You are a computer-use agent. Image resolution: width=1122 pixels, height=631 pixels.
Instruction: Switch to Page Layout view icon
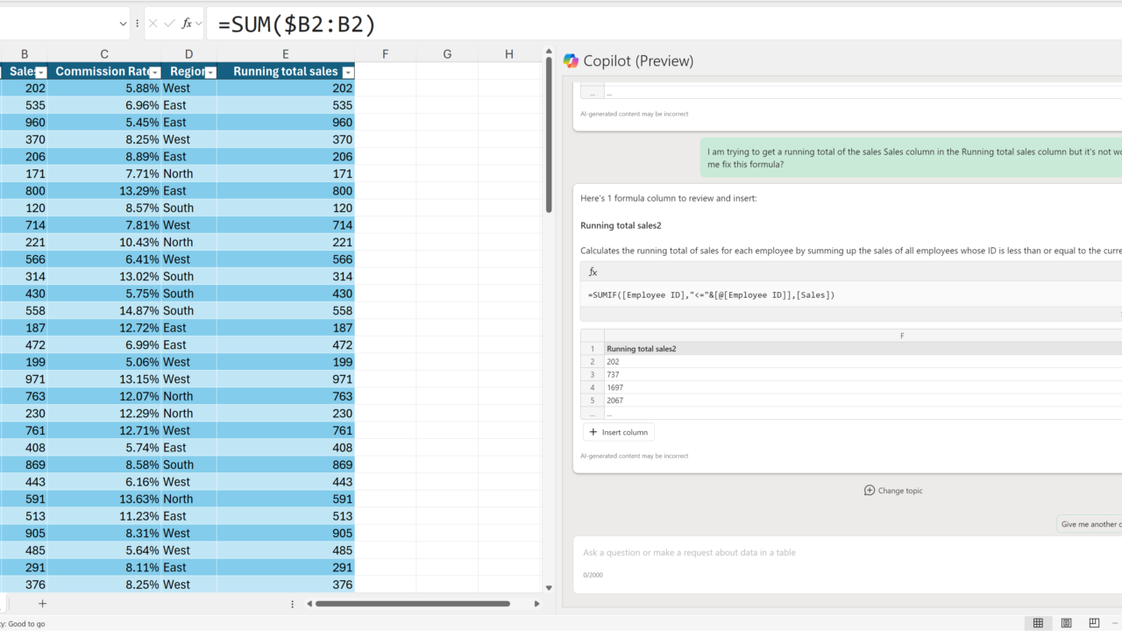point(1066,623)
